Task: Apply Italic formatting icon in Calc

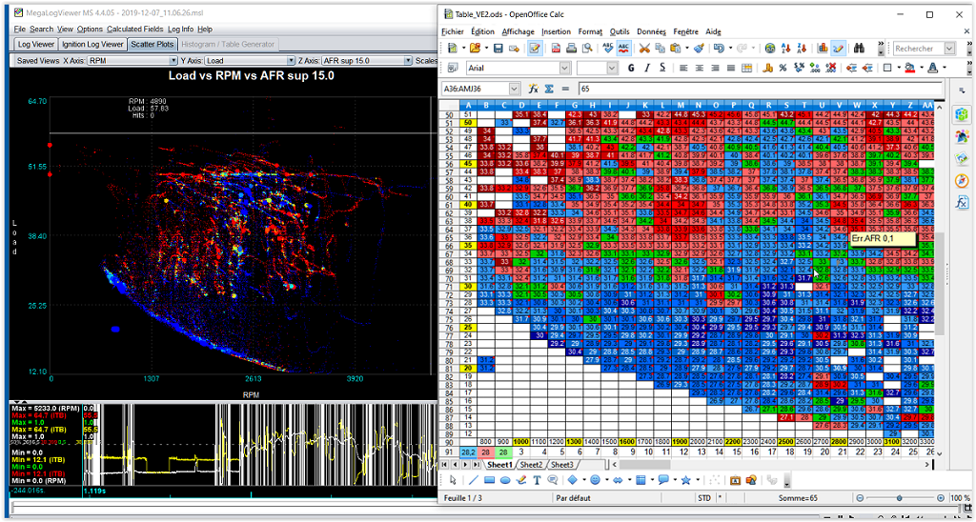Action: 647,68
